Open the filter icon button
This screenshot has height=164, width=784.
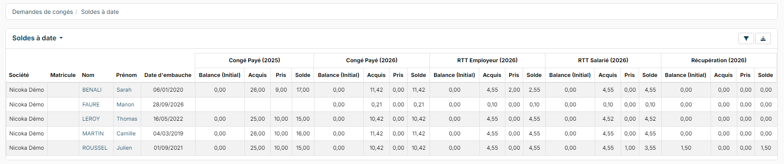click(x=746, y=38)
